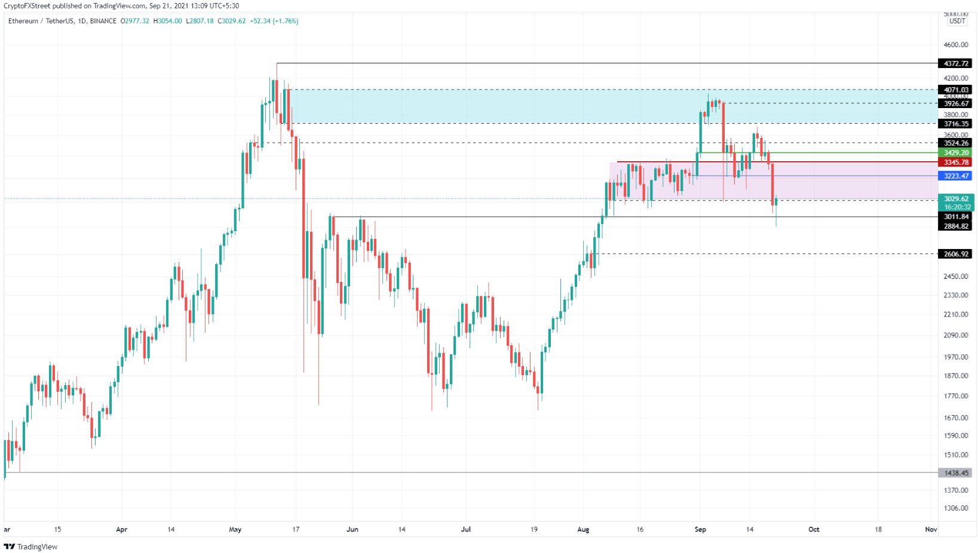The height and width of the screenshot is (553, 978).
Task: Click the 17 date label on time axis
Action: [x=296, y=530]
